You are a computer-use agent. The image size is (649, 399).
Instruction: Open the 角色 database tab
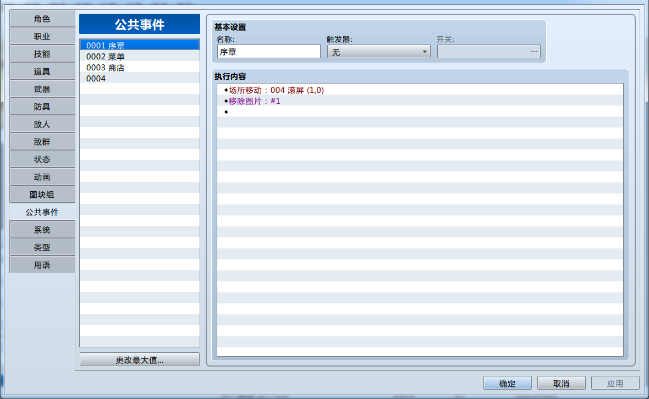(42, 19)
